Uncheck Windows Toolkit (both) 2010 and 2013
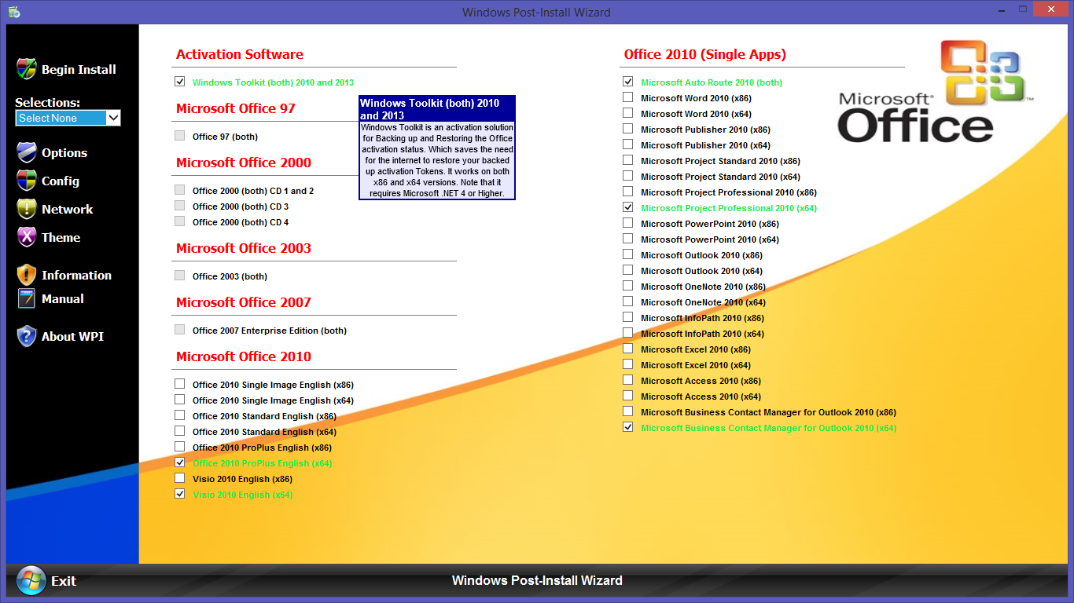Screen dimensions: 1074x603 click(179, 81)
